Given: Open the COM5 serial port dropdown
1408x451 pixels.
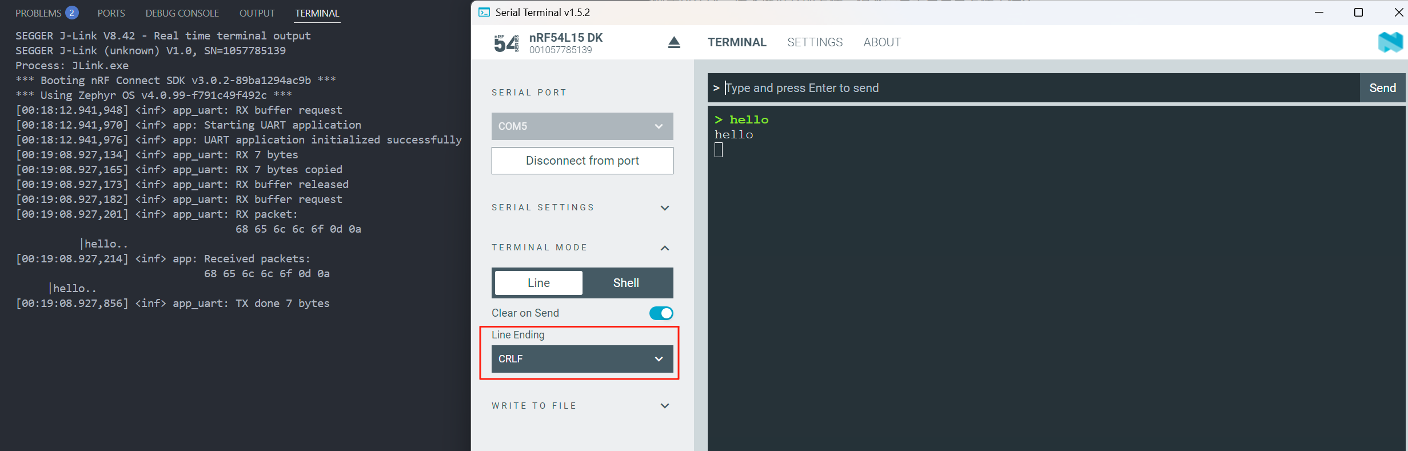Looking at the screenshot, I should (x=582, y=126).
